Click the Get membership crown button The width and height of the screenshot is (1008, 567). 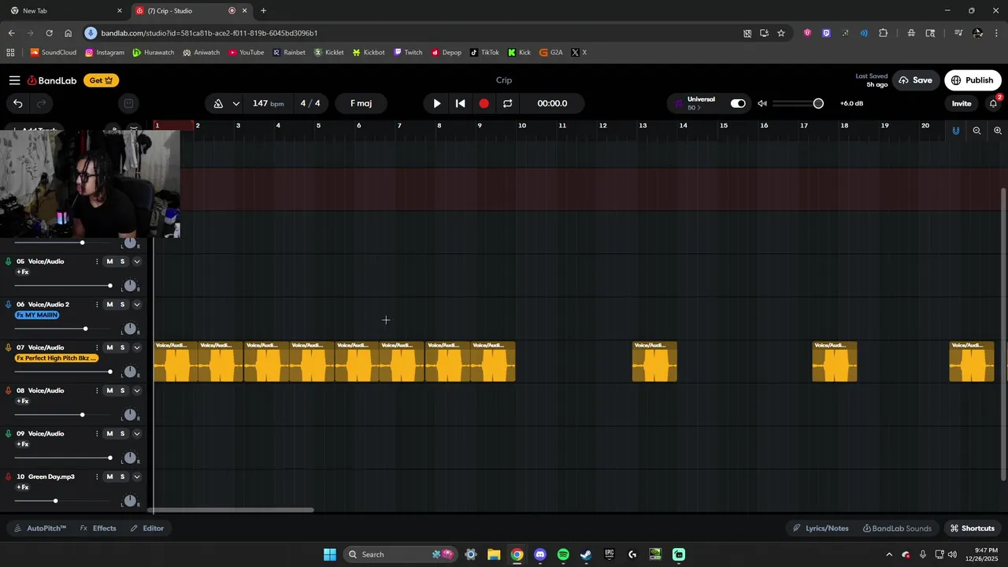[x=101, y=80]
